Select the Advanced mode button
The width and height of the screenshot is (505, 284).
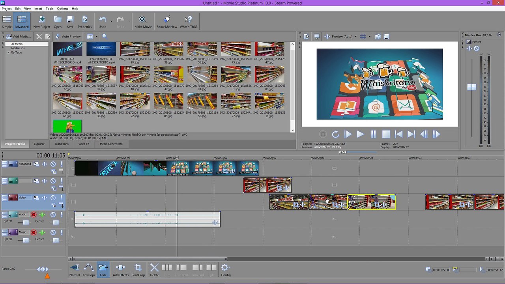pyautogui.click(x=22, y=22)
